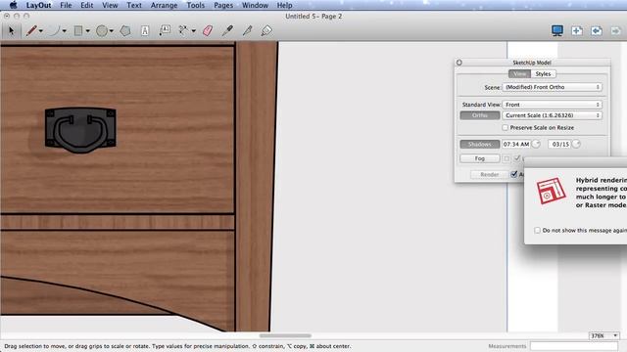Activate the Label tool

[165, 30]
